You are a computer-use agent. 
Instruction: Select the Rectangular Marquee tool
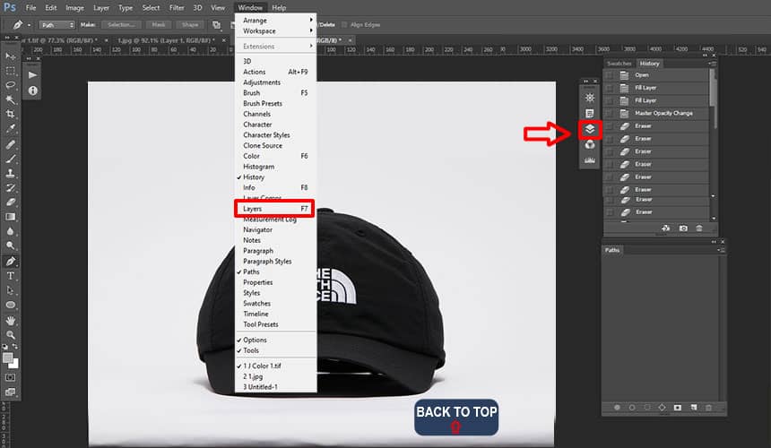[11, 71]
